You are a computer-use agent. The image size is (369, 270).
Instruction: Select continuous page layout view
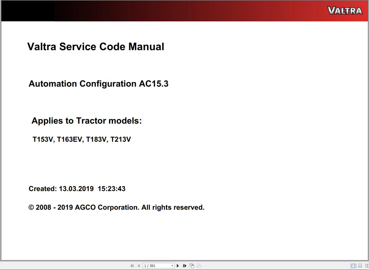360,266
